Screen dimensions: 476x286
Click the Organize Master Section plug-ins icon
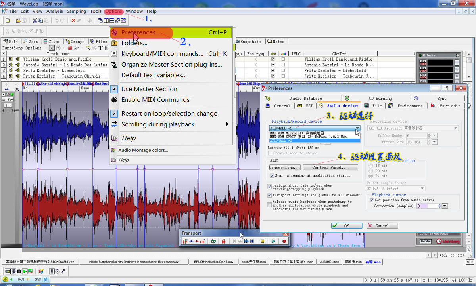[114, 65]
